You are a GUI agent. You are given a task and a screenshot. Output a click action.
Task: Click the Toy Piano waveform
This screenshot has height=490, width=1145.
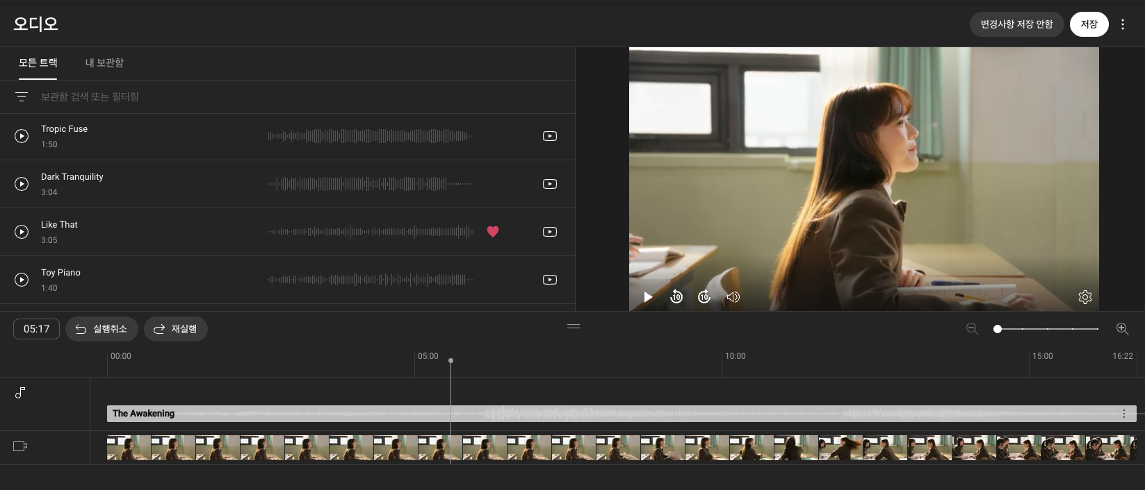[371, 280]
